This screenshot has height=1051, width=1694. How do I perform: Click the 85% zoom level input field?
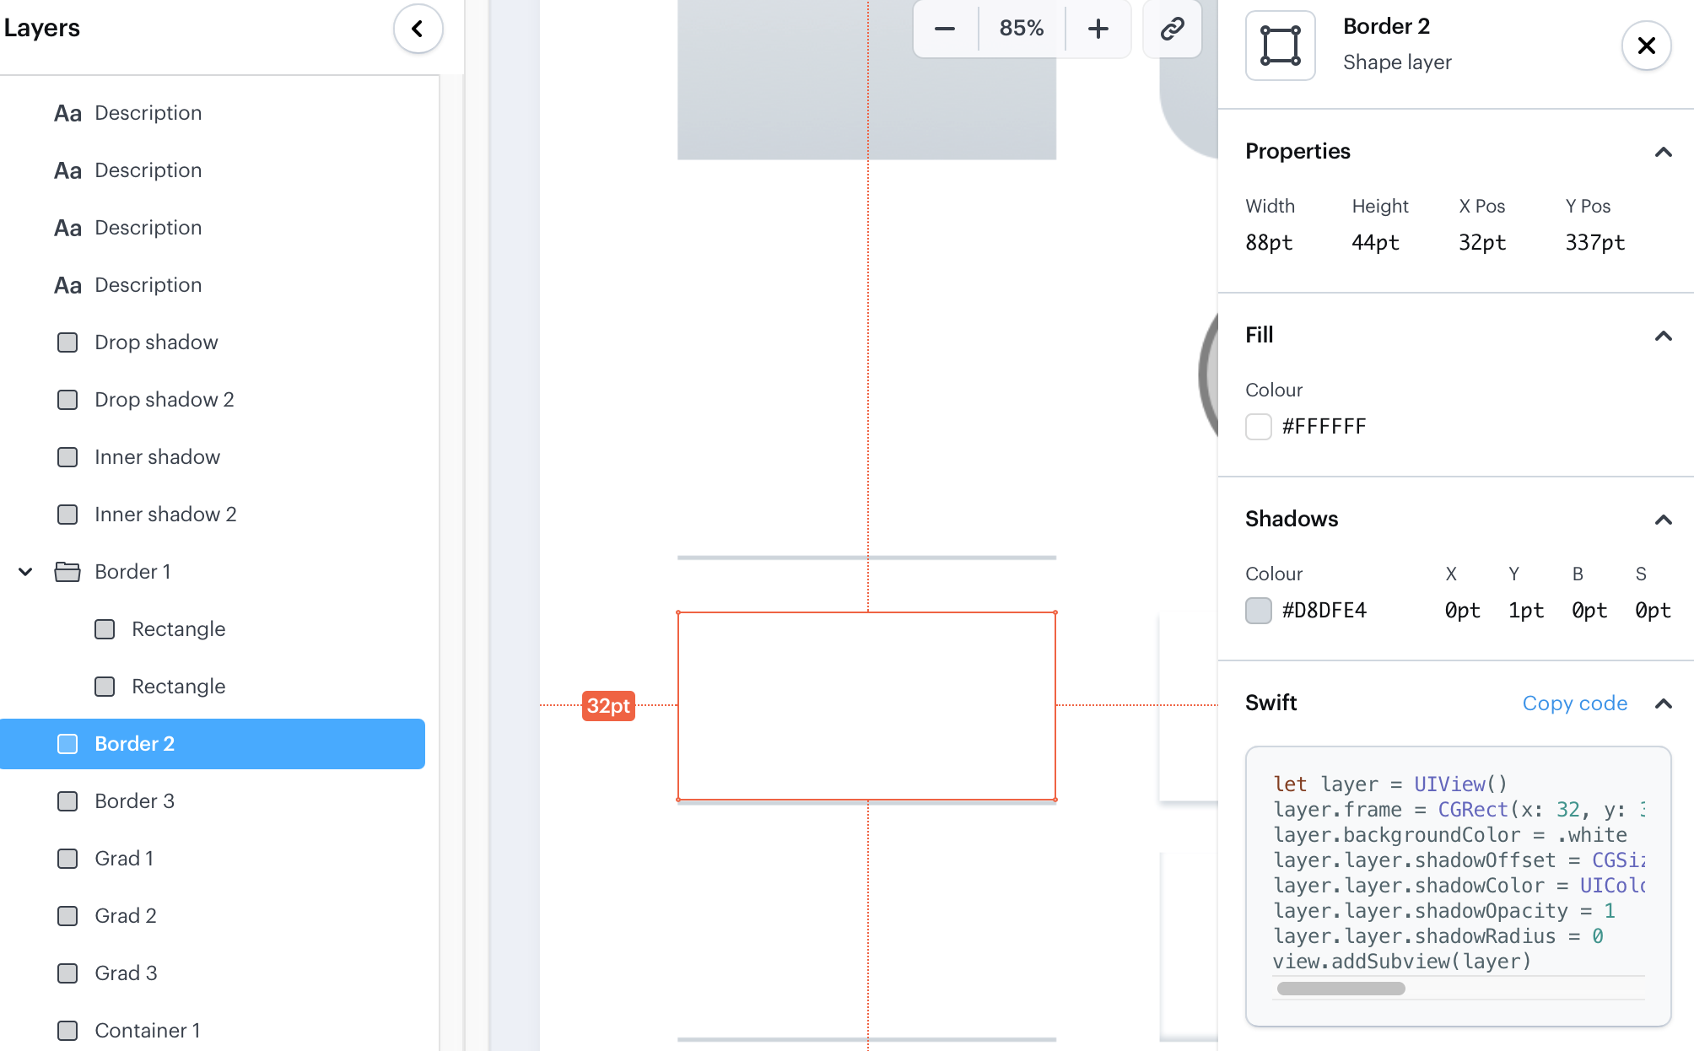tap(1023, 28)
